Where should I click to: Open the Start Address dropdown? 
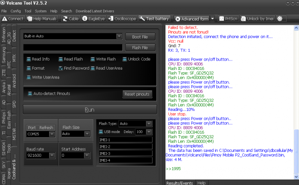pos(87,155)
